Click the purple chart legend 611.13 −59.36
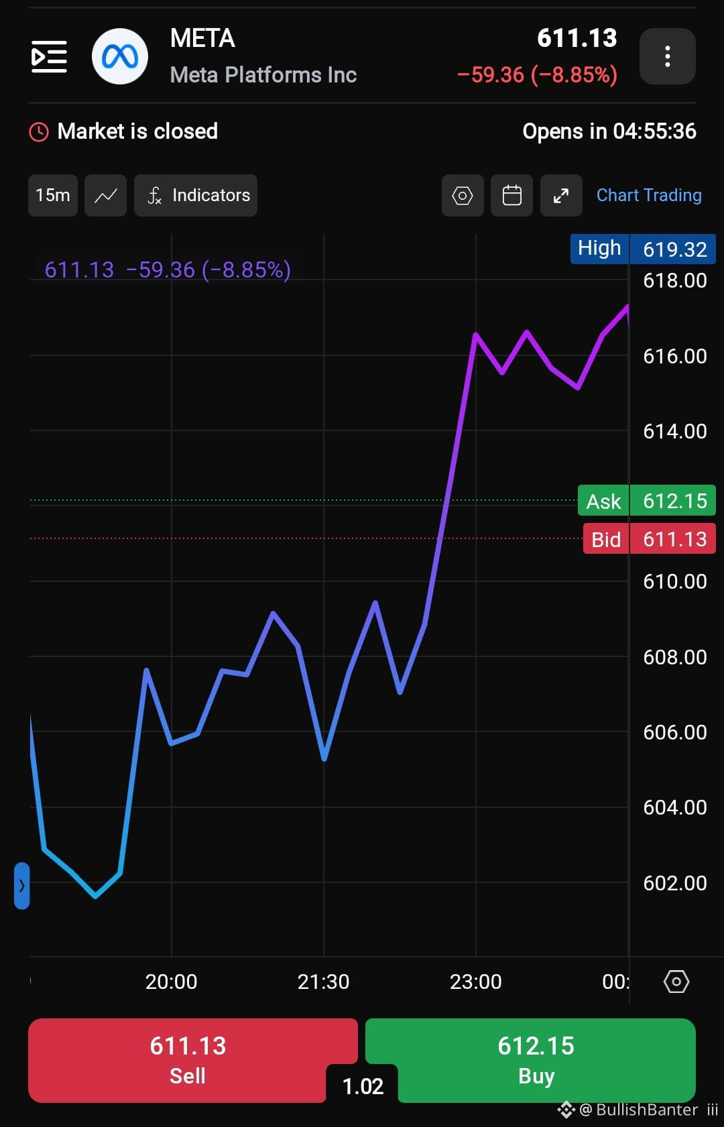 click(168, 270)
